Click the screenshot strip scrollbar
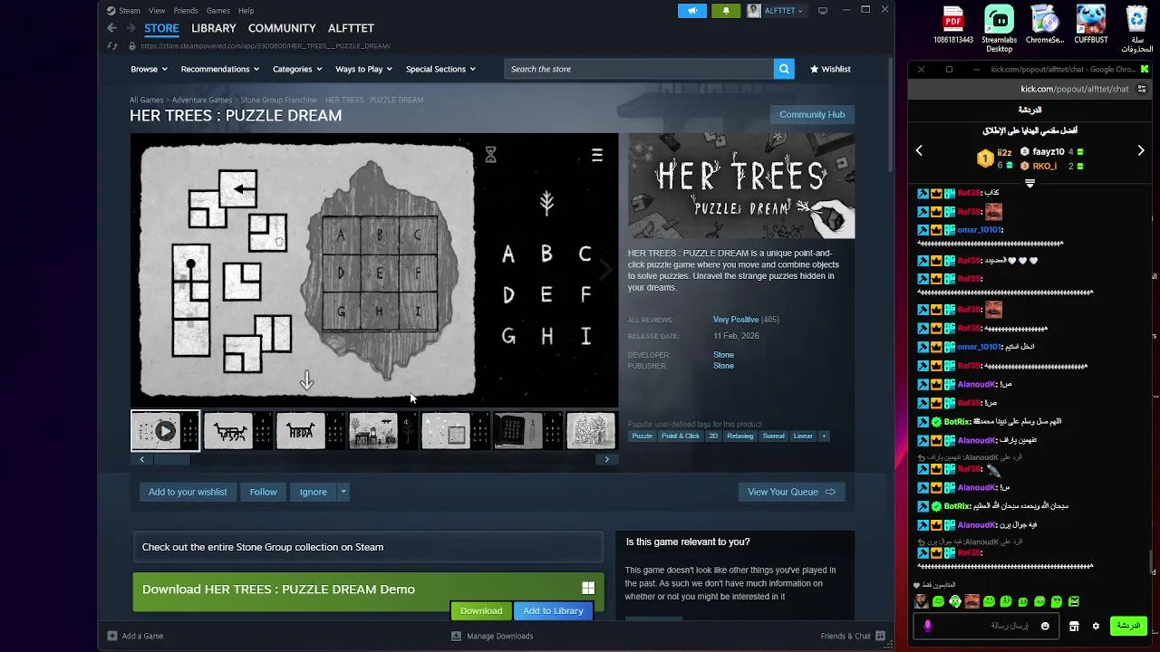 (x=170, y=459)
